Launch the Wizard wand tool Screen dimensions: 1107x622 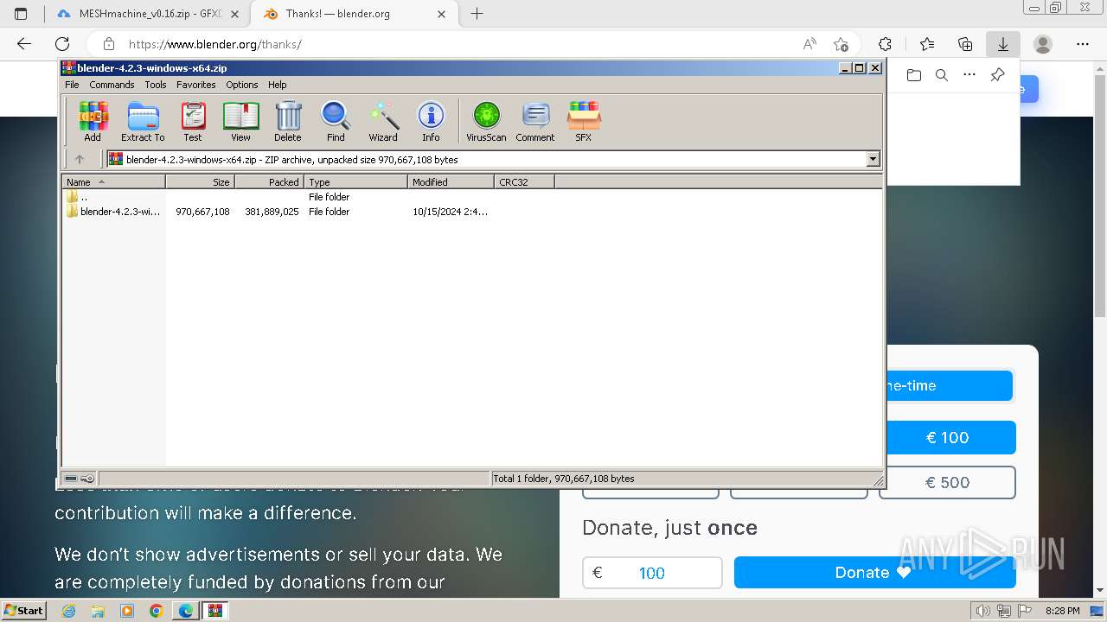[x=383, y=121]
